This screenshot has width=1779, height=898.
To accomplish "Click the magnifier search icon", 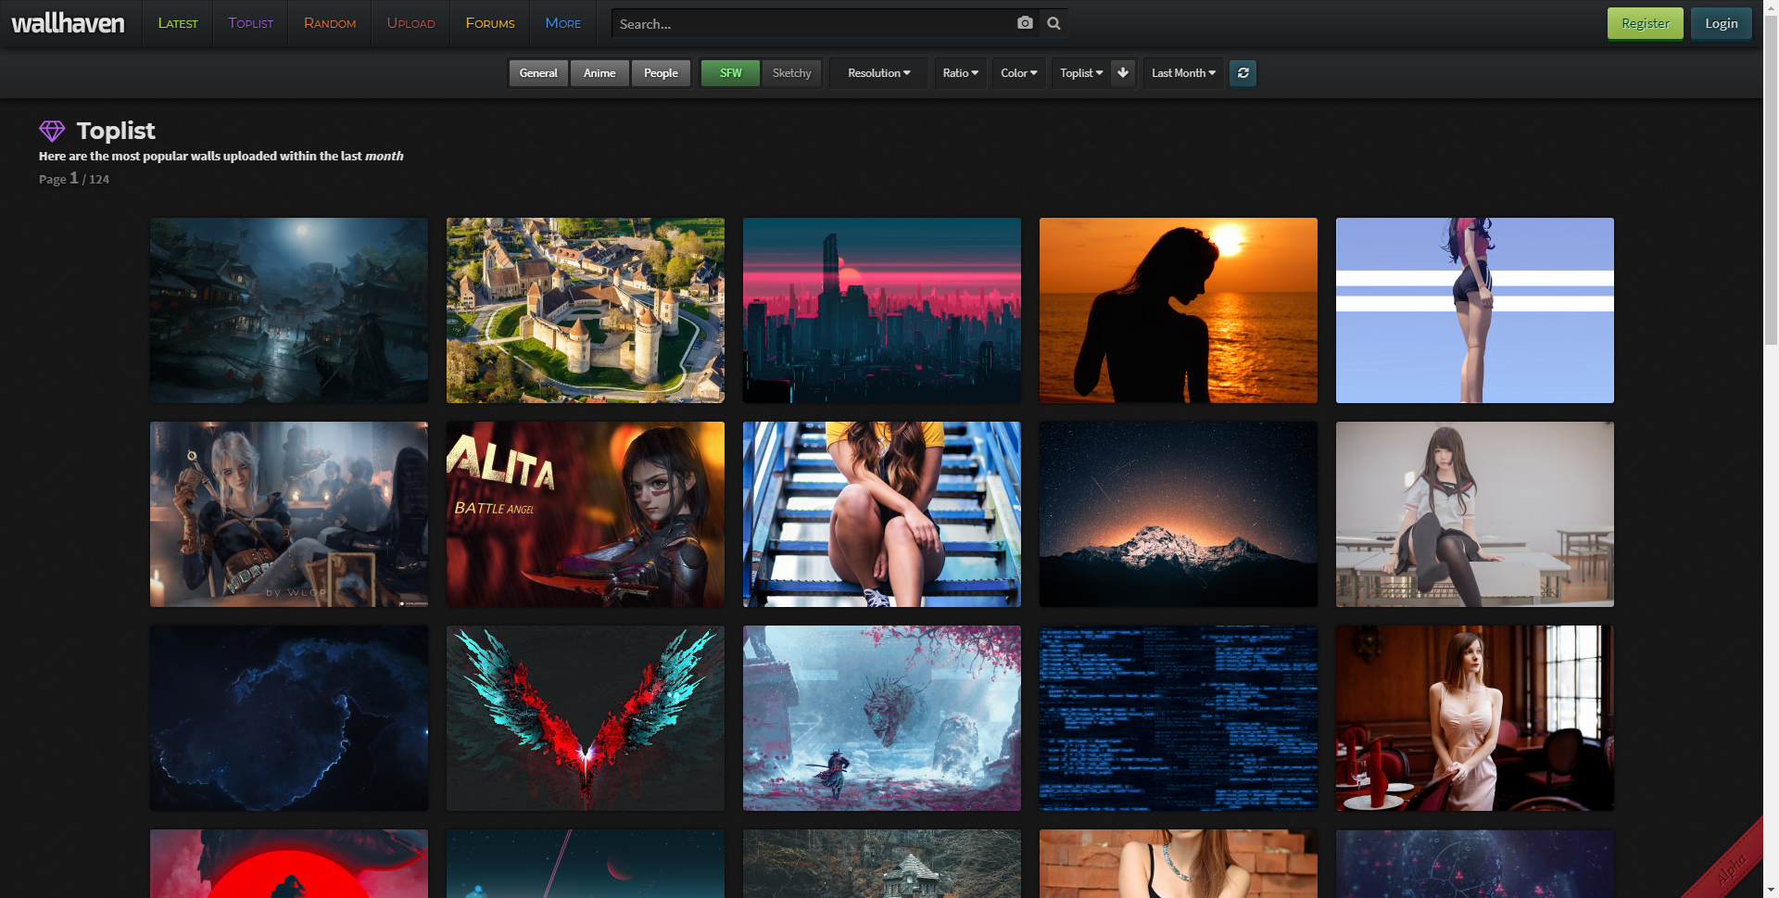I will pos(1054,23).
